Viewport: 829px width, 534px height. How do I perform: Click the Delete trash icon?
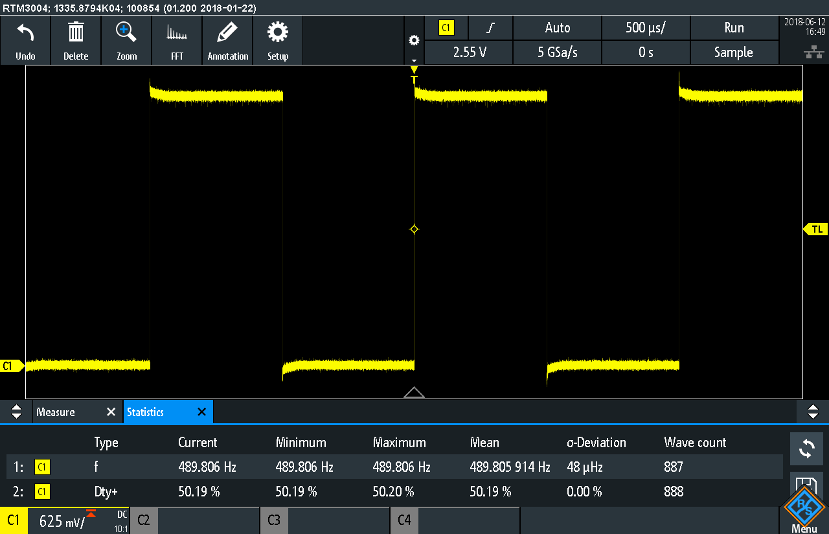pyautogui.click(x=76, y=32)
